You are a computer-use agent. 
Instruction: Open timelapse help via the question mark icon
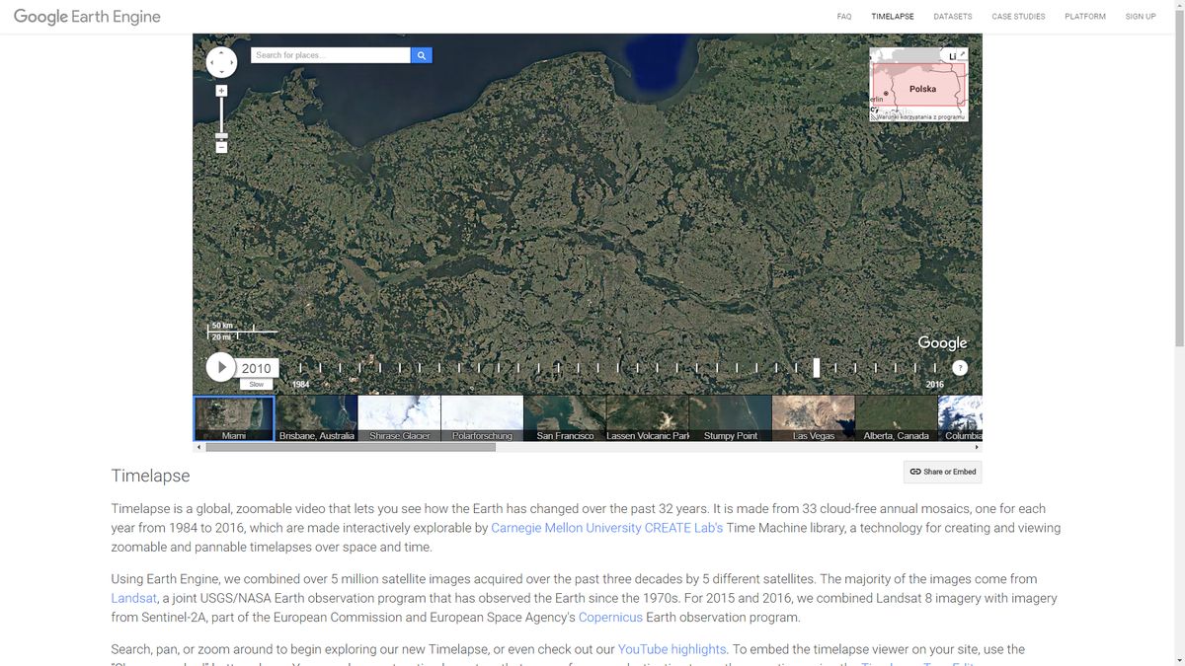[959, 367]
